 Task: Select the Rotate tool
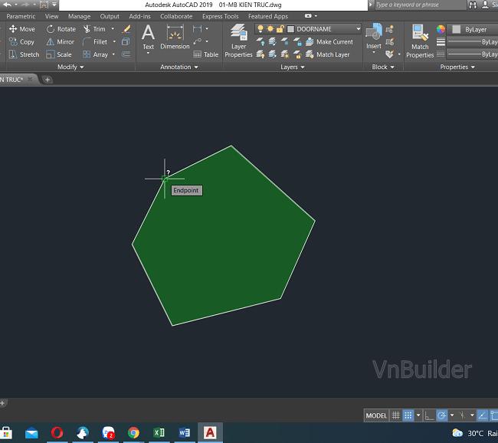point(61,29)
